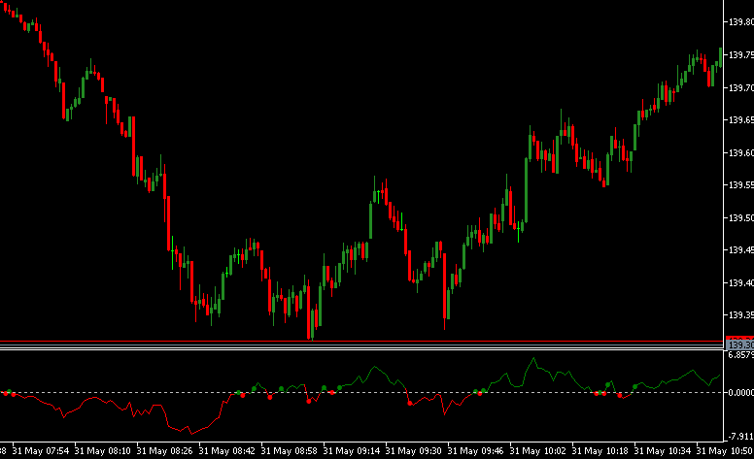Image resolution: width=754 pixels, height=459 pixels.
Task: Click the 31 May 08:26 time label
Action: [165, 451]
